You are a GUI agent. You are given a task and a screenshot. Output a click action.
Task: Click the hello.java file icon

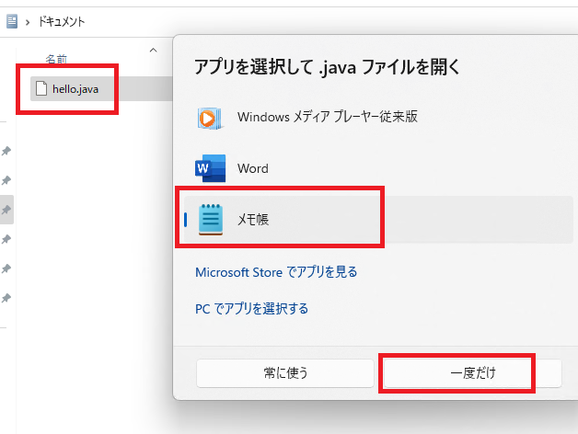coord(40,88)
